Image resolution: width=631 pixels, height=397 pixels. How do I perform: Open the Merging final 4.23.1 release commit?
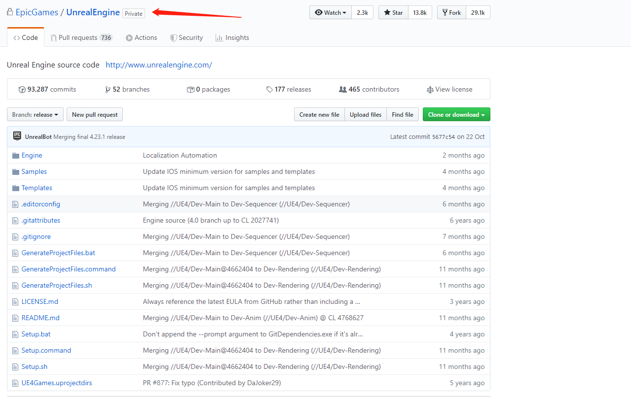click(89, 136)
